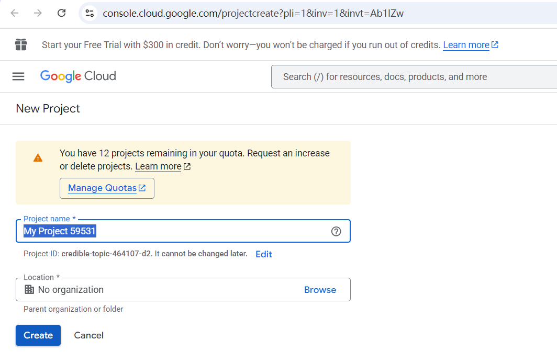Viewport: 557px width, 363px height.
Task: Click the browser address bar URL
Action: coord(253,13)
